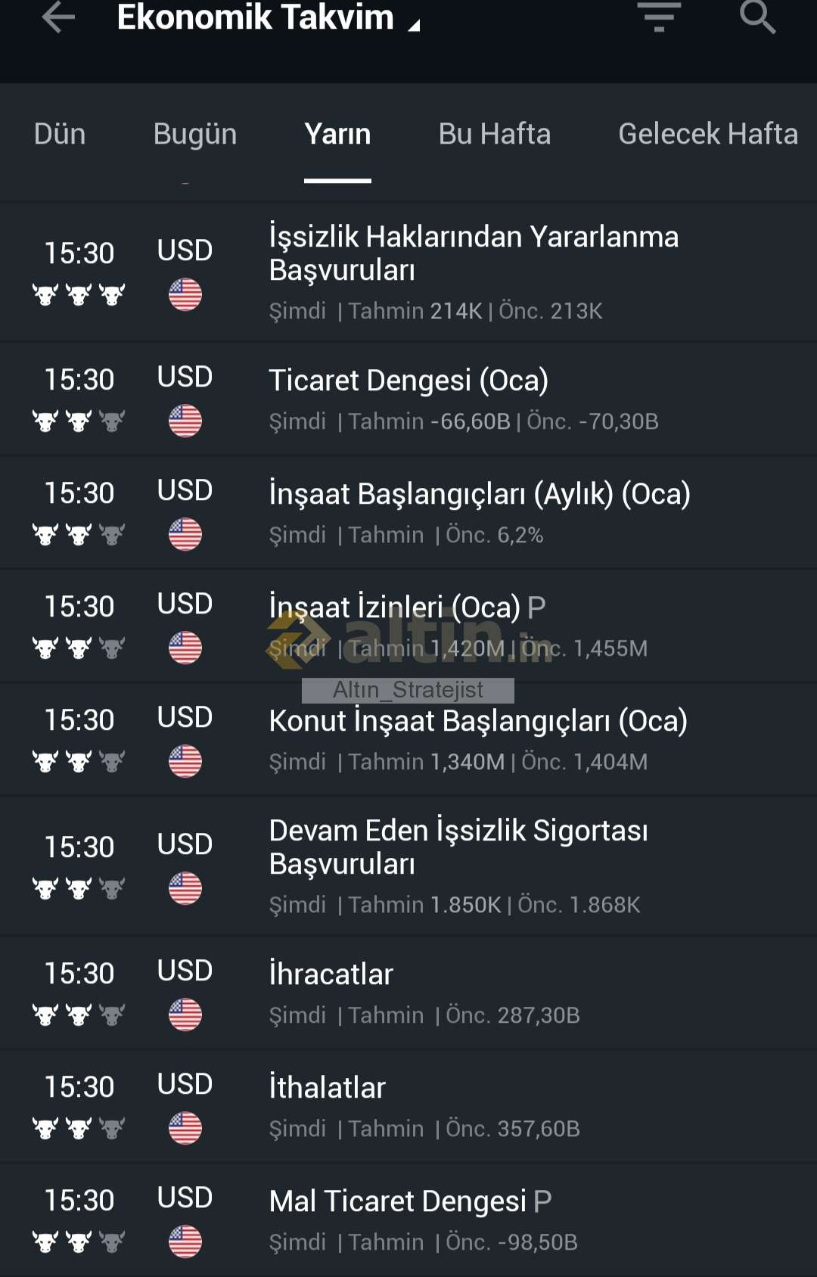Tap the Yarın tab
This screenshot has height=1277, width=817.
pos(337,134)
